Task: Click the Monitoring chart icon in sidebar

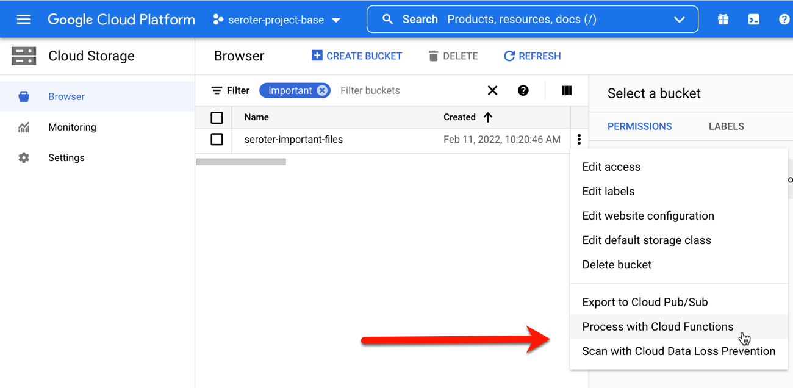Action: pos(24,127)
